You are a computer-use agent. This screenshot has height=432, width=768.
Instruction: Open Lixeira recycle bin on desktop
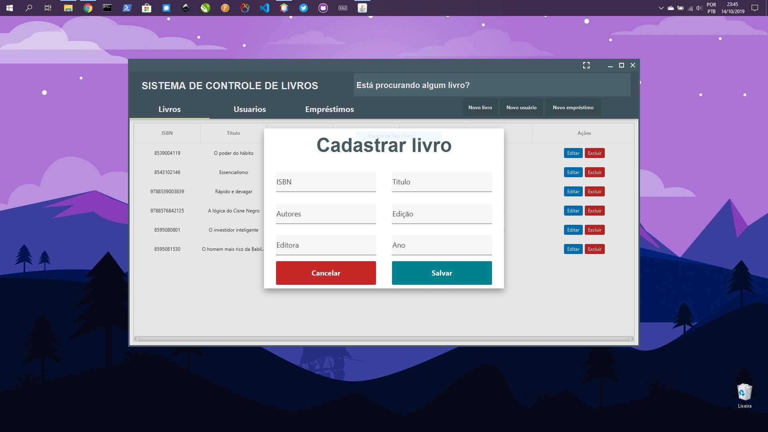[x=744, y=394]
